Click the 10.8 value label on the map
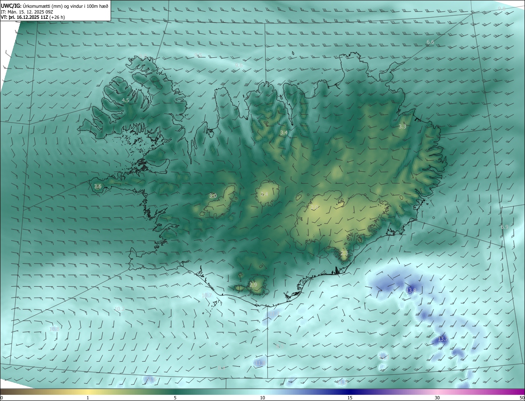The width and height of the screenshot is (525, 401). click(x=54, y=329)
